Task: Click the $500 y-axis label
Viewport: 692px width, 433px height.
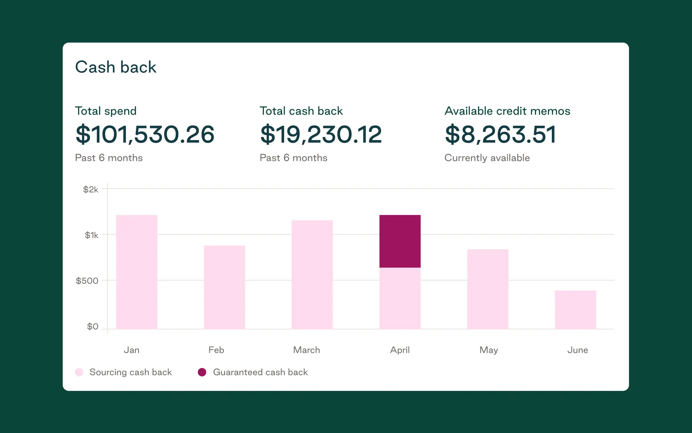Action: 87,281
